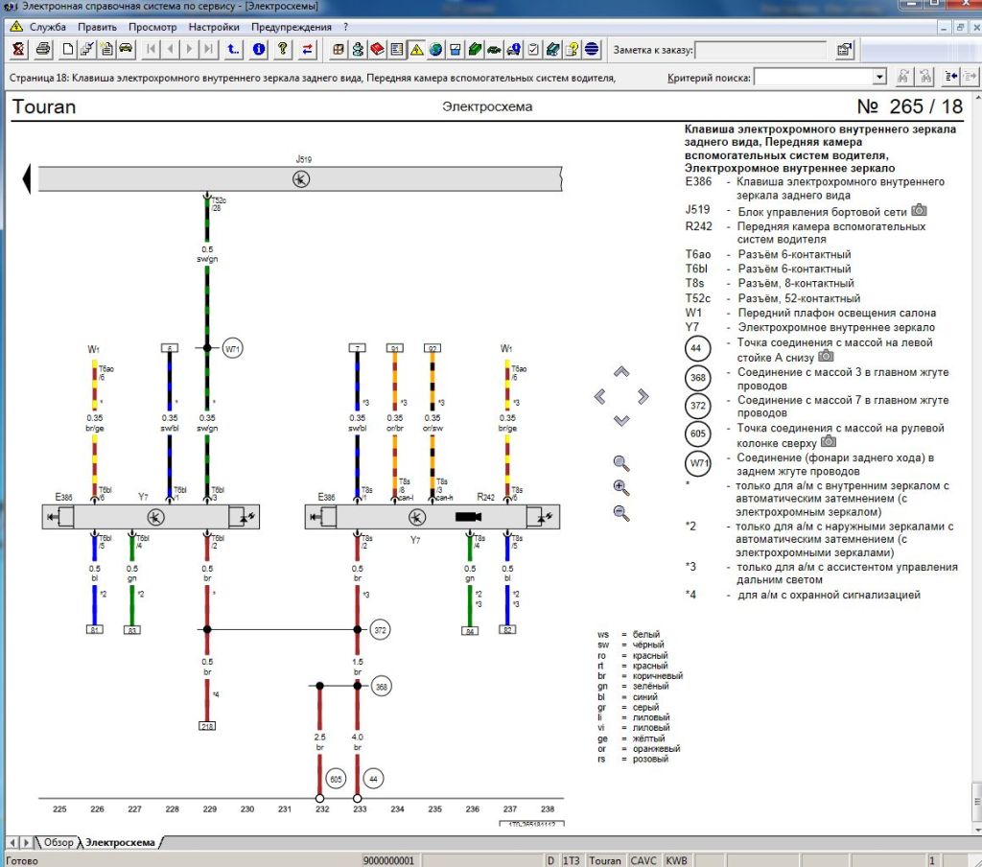Screen dimensions: 982x867
Task: Click the J519 control unit bar in the diagram
Action: coord(300,179)
